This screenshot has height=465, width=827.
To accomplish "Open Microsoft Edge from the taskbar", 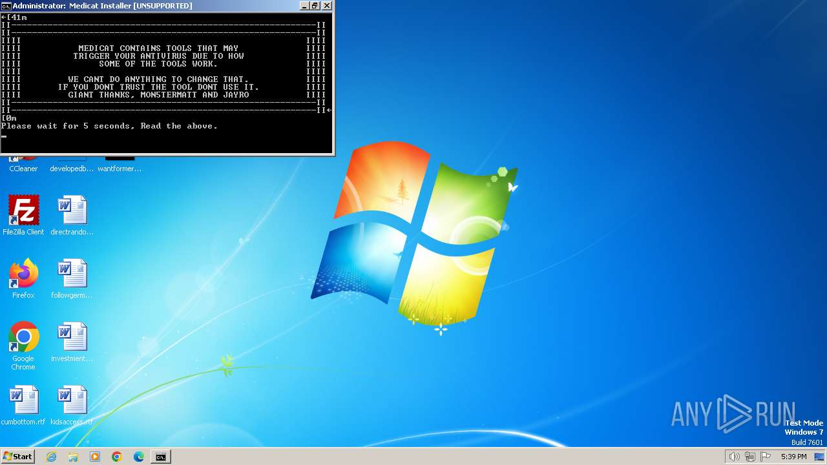I will (139, 457).
